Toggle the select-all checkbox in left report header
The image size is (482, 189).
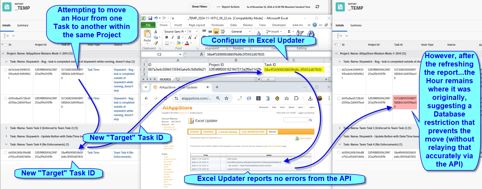(6, 45)
